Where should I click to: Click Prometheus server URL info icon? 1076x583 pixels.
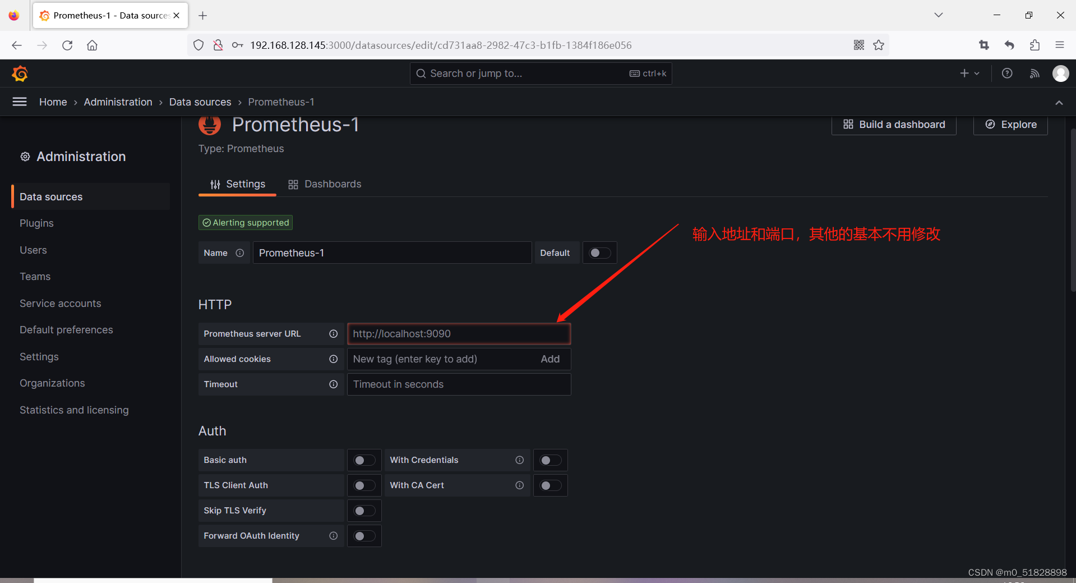(334, 334)
